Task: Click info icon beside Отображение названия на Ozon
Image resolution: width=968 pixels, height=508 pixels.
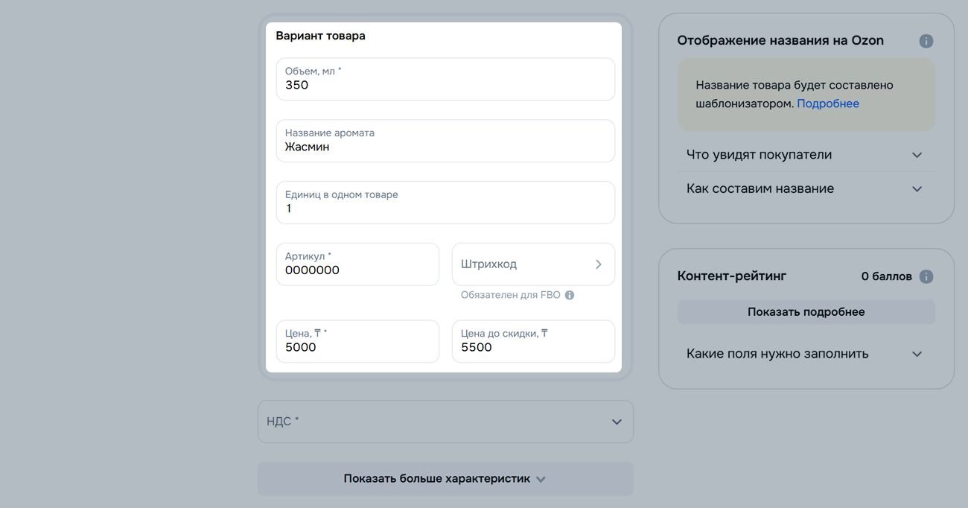Action: pyautogui.click(x=926, y=41)
